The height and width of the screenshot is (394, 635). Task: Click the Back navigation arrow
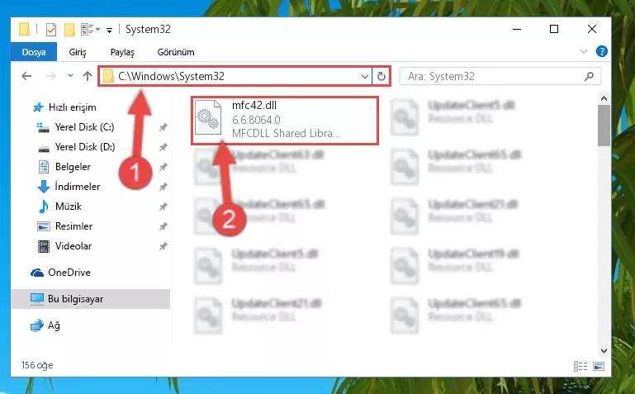(26, 76)
